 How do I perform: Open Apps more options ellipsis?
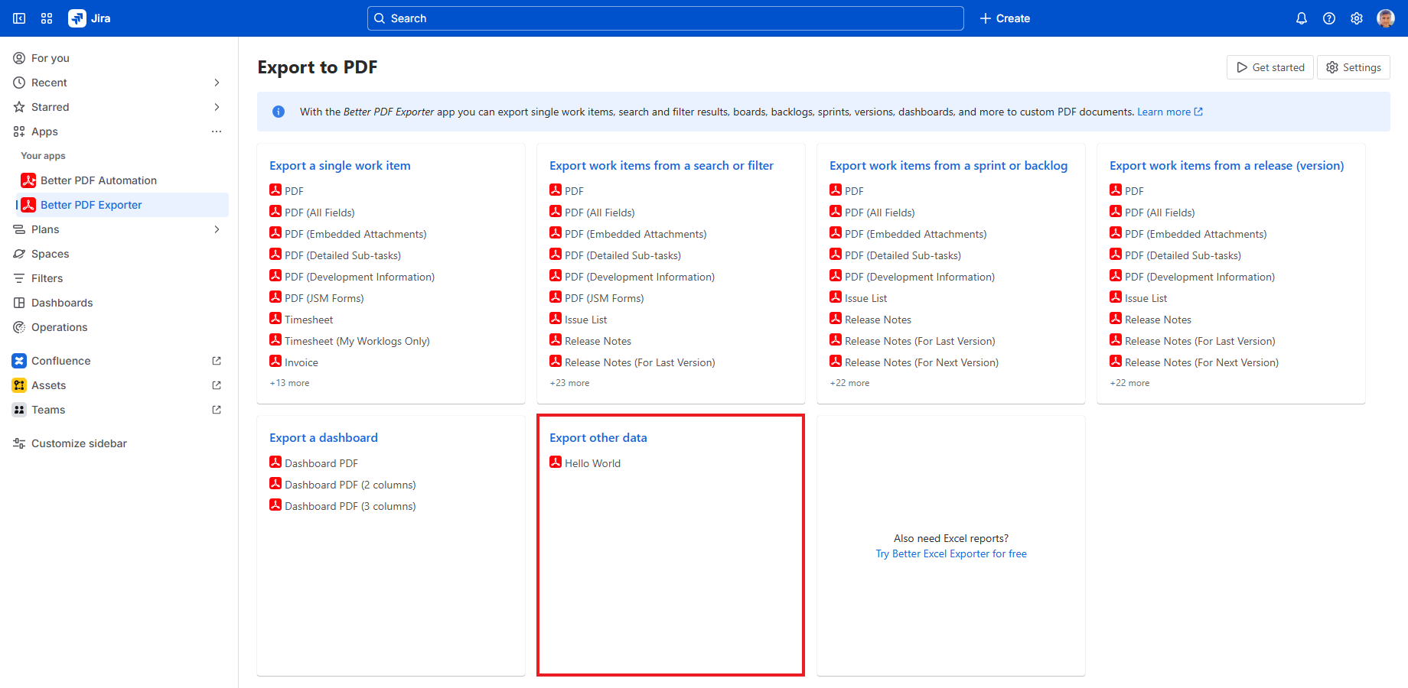point(217,131)
